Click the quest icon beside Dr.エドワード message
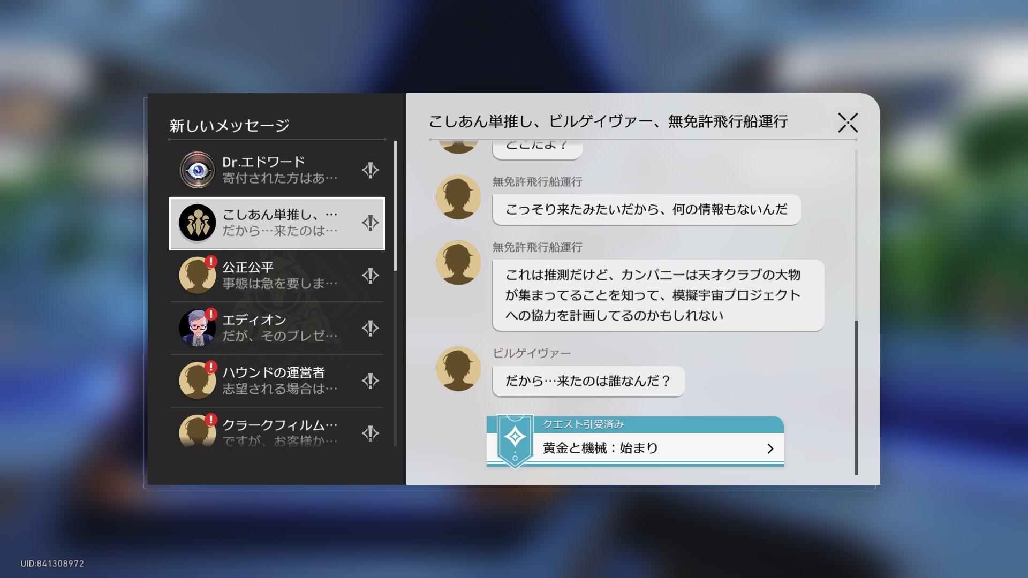 pos(370,170)
